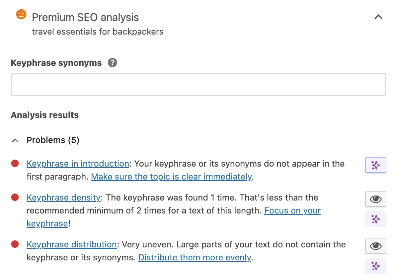
Task: Click the AI sparkle icon for Keyphrase in introduction
Action: [375, 165]
